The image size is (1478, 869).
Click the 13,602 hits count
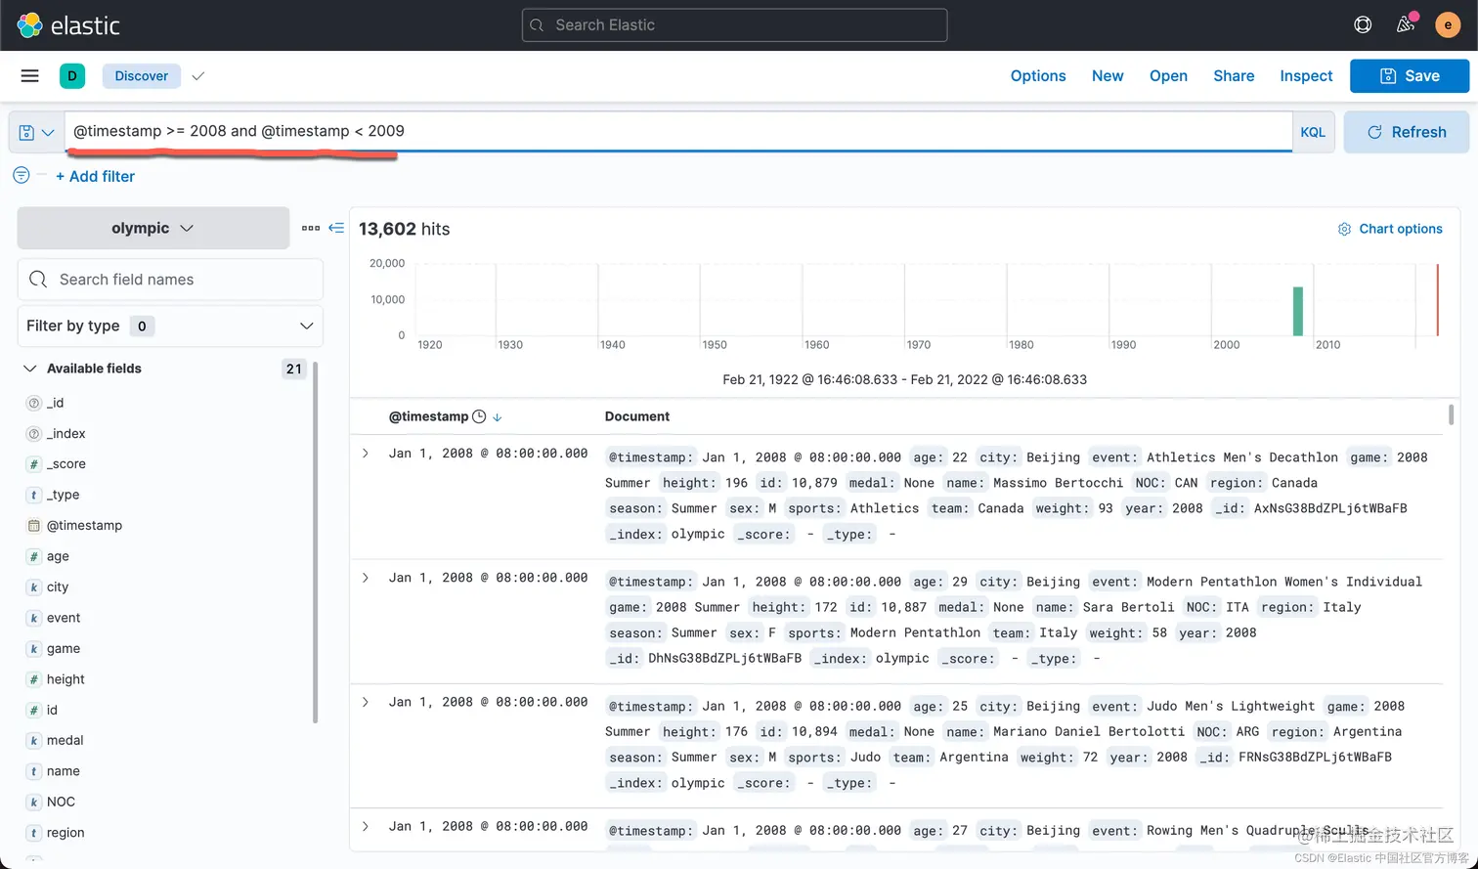tap(405, 229)
